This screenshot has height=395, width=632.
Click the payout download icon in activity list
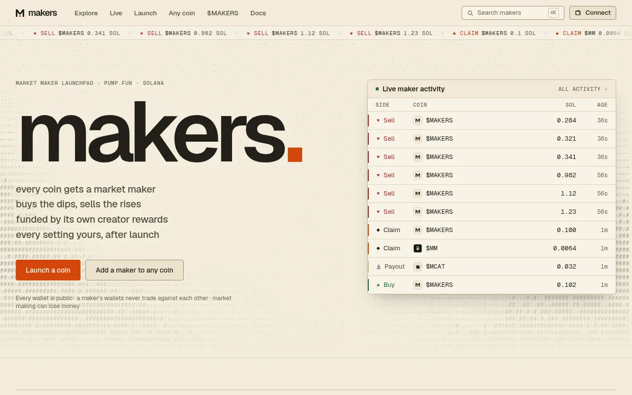tap(379, 267)
